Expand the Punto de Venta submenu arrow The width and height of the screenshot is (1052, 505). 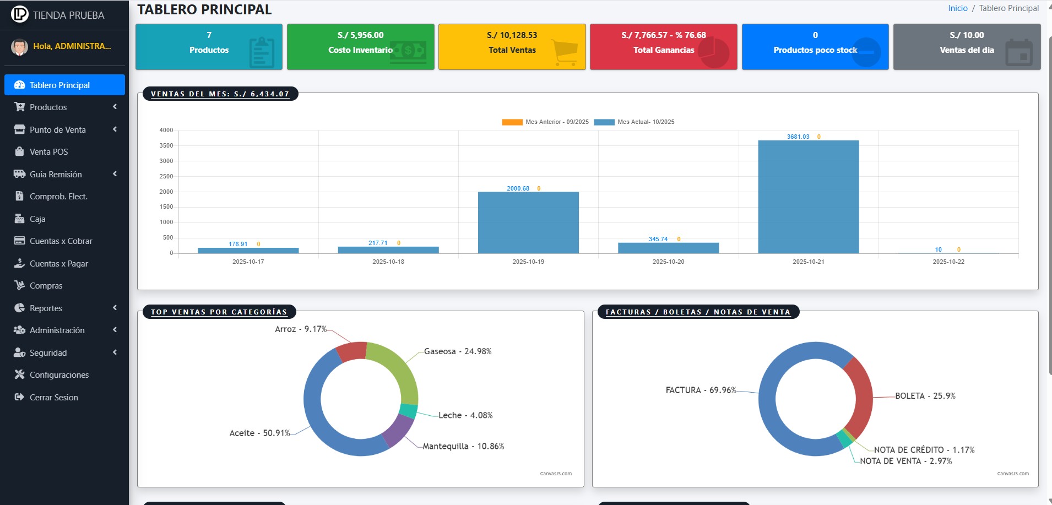[x=115, y=129]
